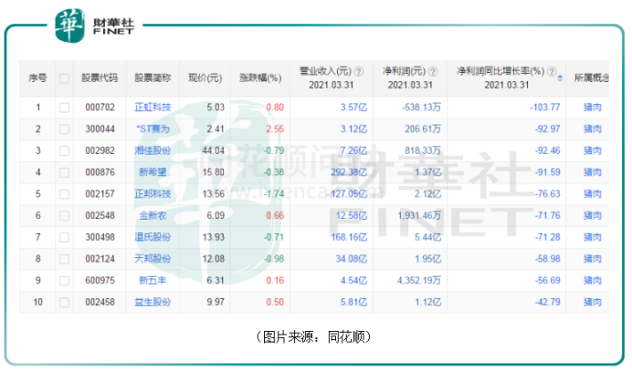
Task: Open revenue value 3.12亿 for *ST赛为
Action: (x=353, y=129)
